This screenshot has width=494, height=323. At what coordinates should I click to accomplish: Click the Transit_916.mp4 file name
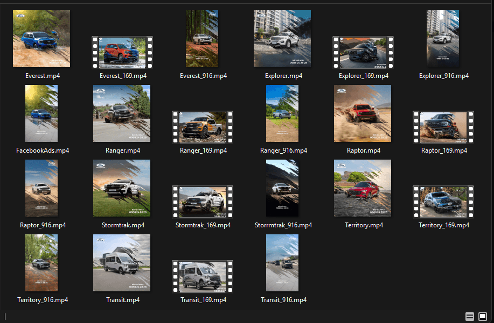click(x=283, y=300)
